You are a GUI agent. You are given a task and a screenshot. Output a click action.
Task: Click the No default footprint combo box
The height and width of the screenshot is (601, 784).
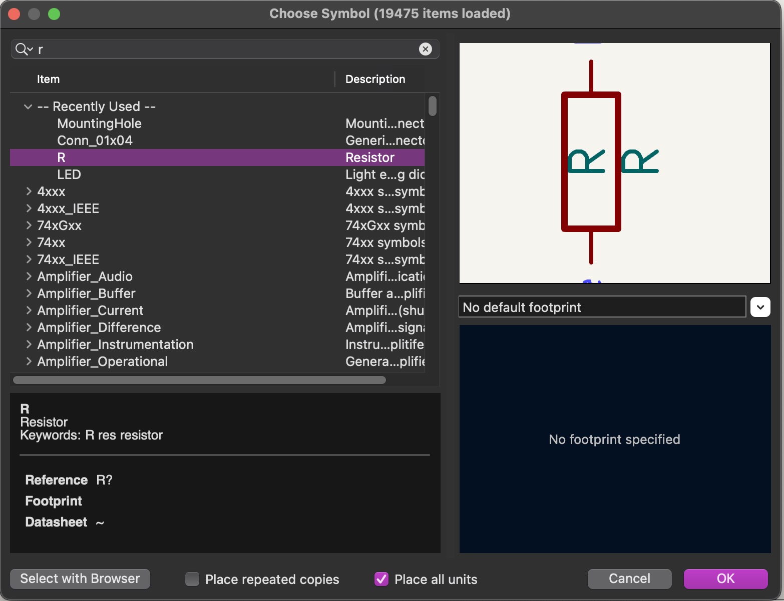click(x=602, y=307)
